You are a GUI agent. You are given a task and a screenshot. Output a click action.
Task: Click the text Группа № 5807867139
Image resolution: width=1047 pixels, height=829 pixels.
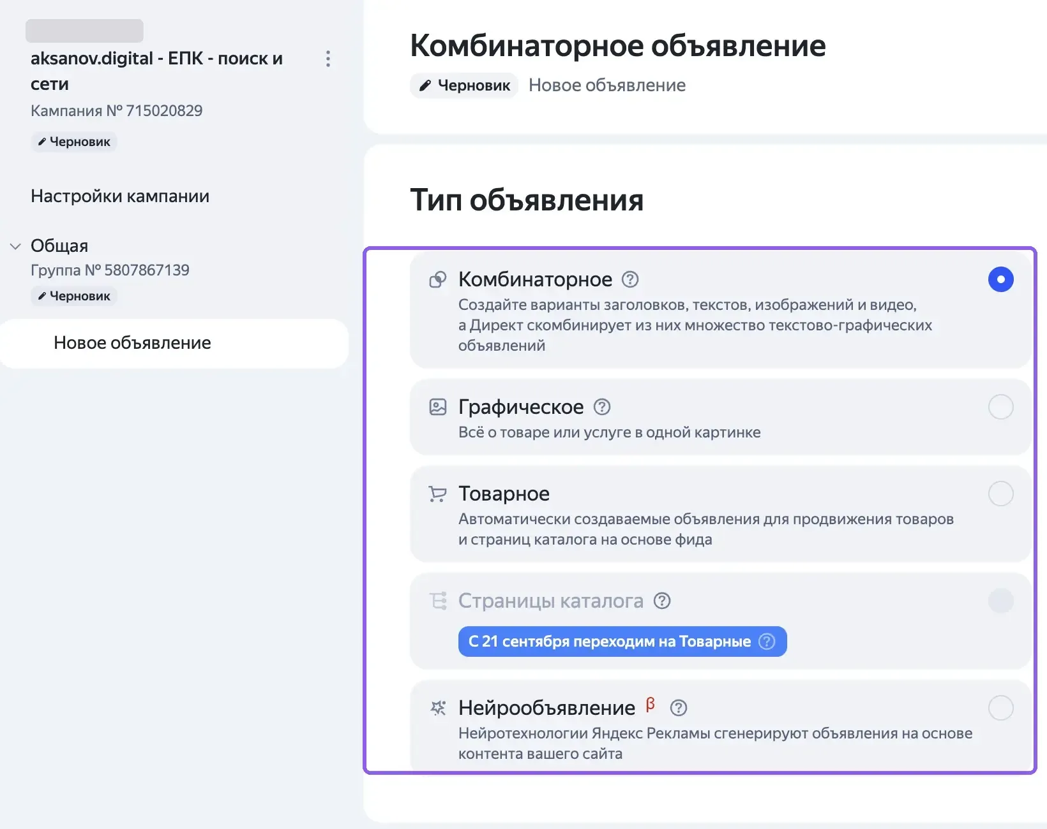110,270
